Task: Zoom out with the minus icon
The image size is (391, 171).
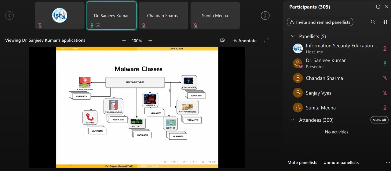Action: tap(124, 41)
